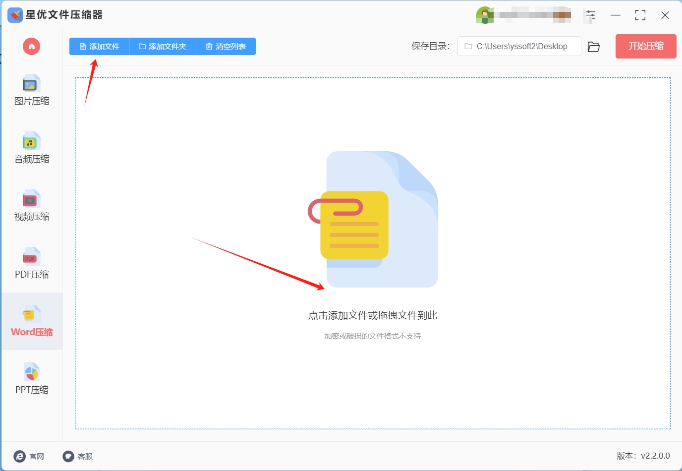Minimize the application window

616,15
